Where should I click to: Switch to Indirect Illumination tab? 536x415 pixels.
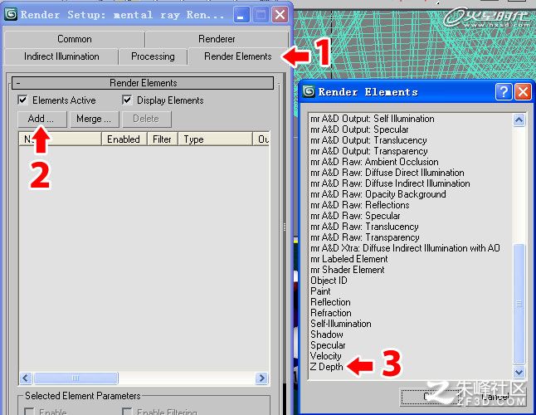pos(61,56)
